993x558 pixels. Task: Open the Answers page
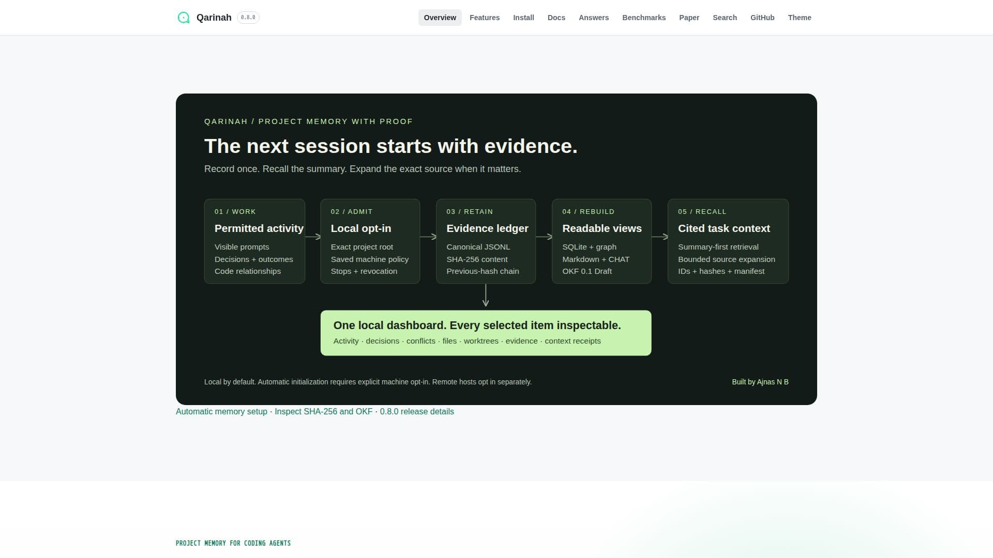point(594,18)
